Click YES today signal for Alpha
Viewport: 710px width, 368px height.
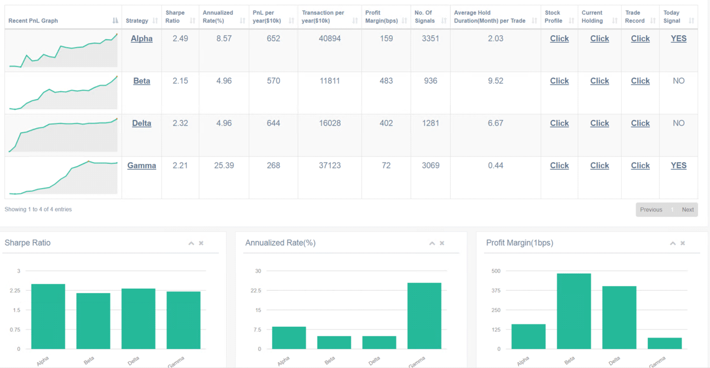[678, 39]
